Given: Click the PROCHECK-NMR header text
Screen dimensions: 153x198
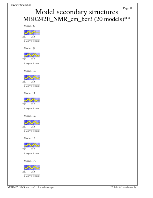Looking at the screenshot, I should click(x=21, y=5).
